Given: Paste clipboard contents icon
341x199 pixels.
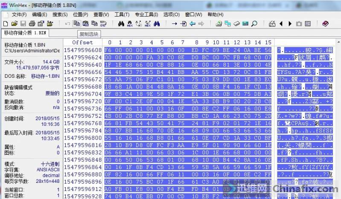Looking at the screenshot, I should [86, 24].
